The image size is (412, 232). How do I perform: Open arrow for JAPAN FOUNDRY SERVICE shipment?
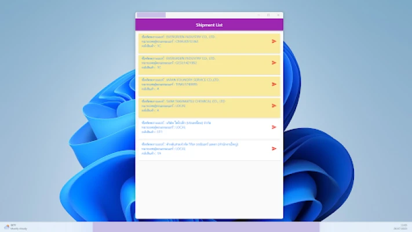point(274,84)
